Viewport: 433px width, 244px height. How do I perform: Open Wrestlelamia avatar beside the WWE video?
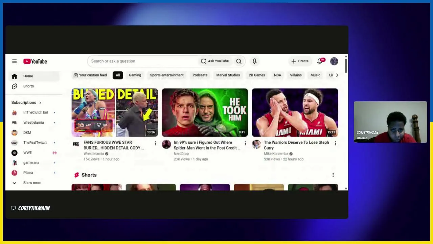(x=76, y=144)
